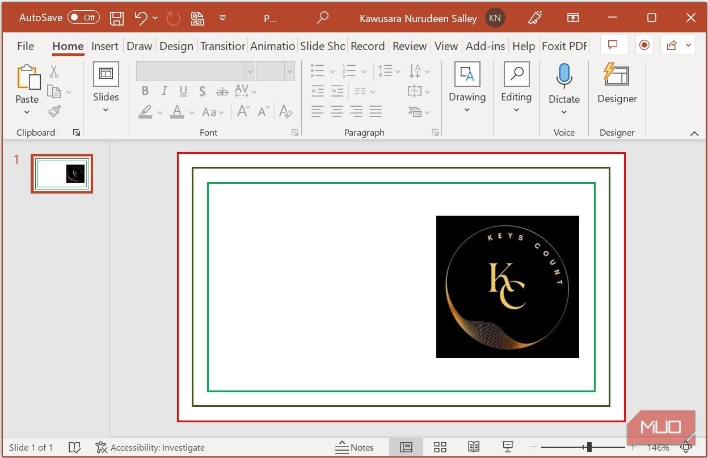Viewport: 708px width, 458px height.
Task: Adjust the zoom slider handle
Action: coord(589,447)
